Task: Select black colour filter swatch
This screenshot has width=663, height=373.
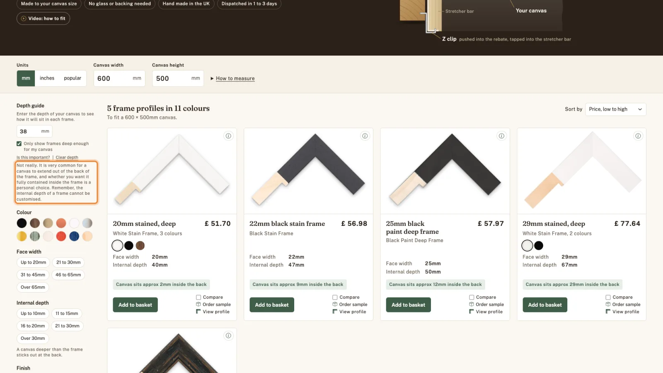Action: point(22,223)
